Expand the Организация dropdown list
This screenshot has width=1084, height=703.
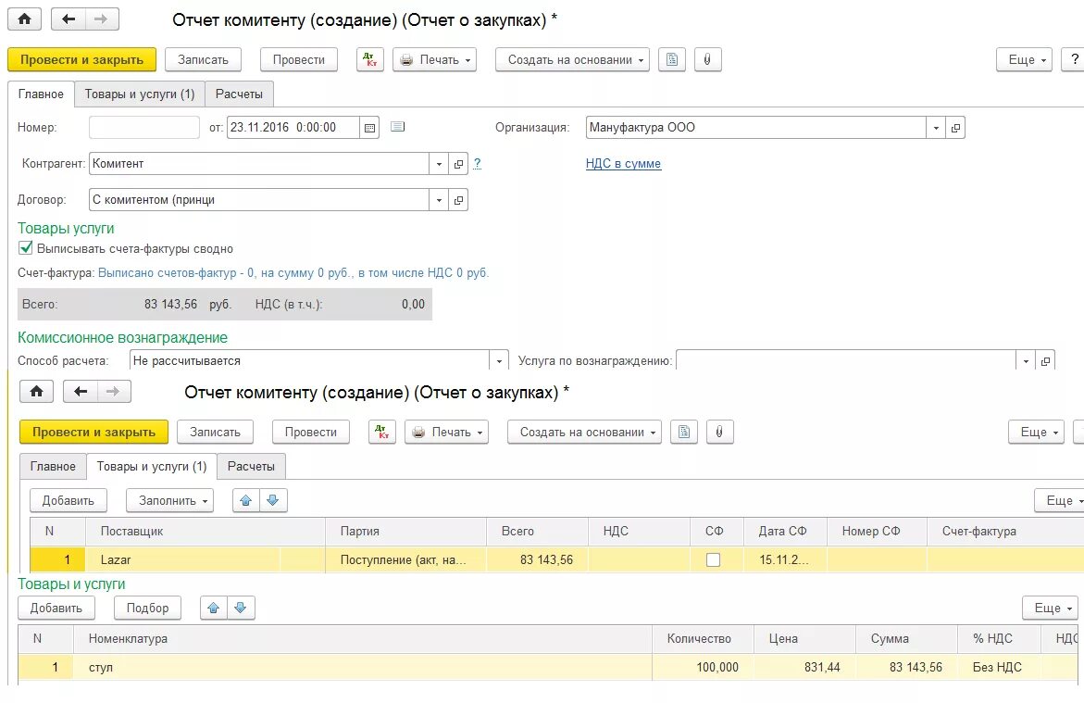(936, 127)
